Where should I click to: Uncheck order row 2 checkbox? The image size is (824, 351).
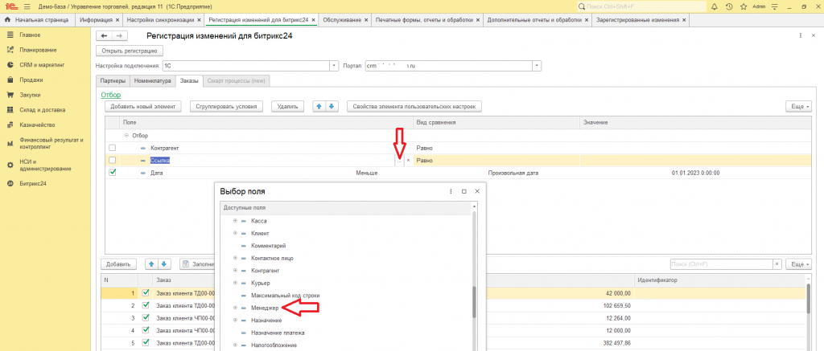click(x=146, y=305)
